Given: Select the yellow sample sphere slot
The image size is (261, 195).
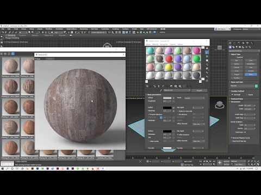Looking at the screenshot, I should [169, 67].
